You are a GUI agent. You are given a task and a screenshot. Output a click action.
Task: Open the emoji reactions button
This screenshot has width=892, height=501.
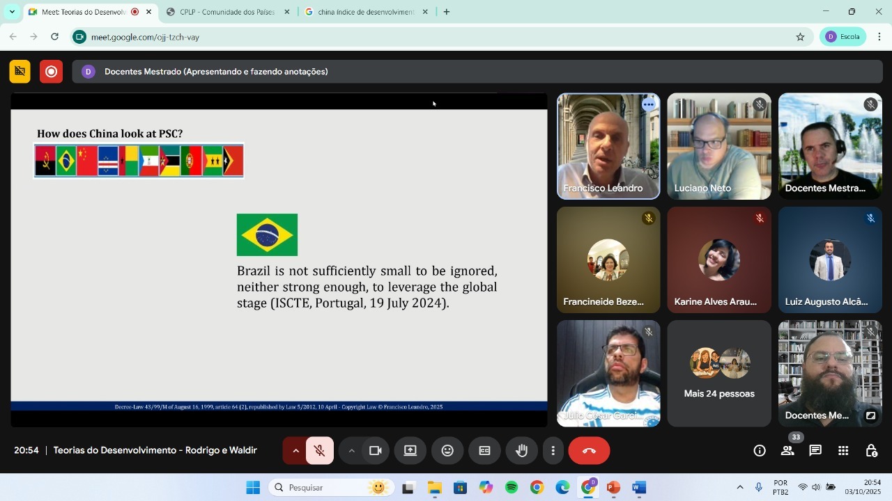click(x=447, y=451)
